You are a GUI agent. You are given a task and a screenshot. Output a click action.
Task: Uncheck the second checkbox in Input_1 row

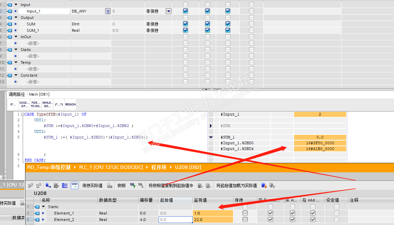[x=207, y=11]
